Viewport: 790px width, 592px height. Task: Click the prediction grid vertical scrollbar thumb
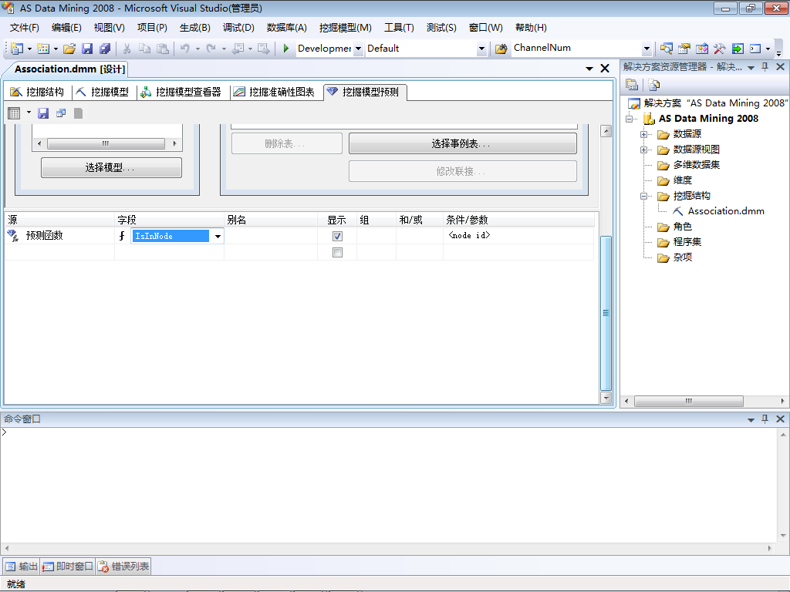click(x=606, y=313)
